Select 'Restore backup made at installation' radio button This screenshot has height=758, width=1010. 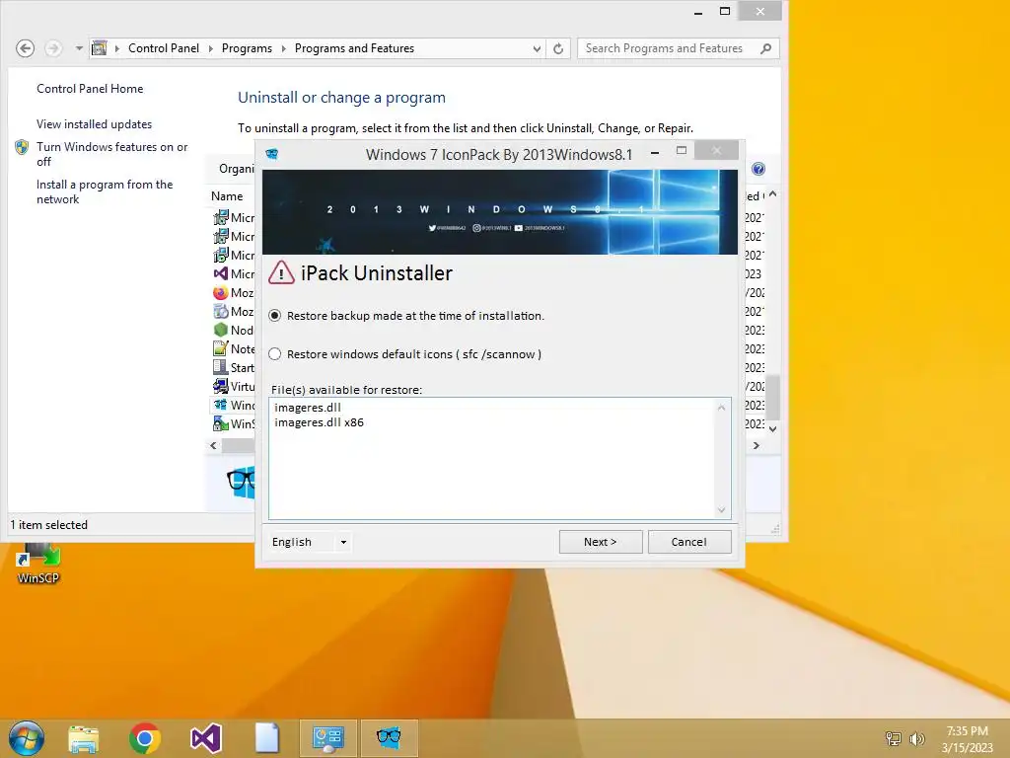pyautogui.click(x=275, y=316)
